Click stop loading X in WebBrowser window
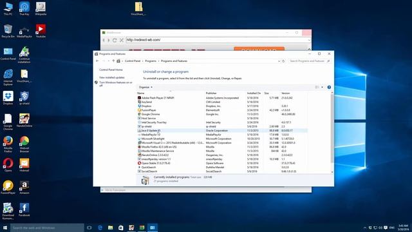This screenshot has height=232, width=412. (x=122, y=40)
